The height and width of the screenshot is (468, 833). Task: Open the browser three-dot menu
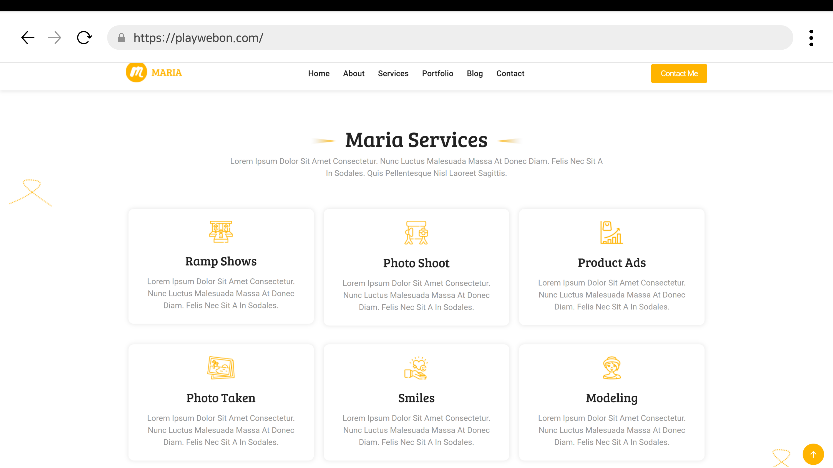[x=811, y=38]
